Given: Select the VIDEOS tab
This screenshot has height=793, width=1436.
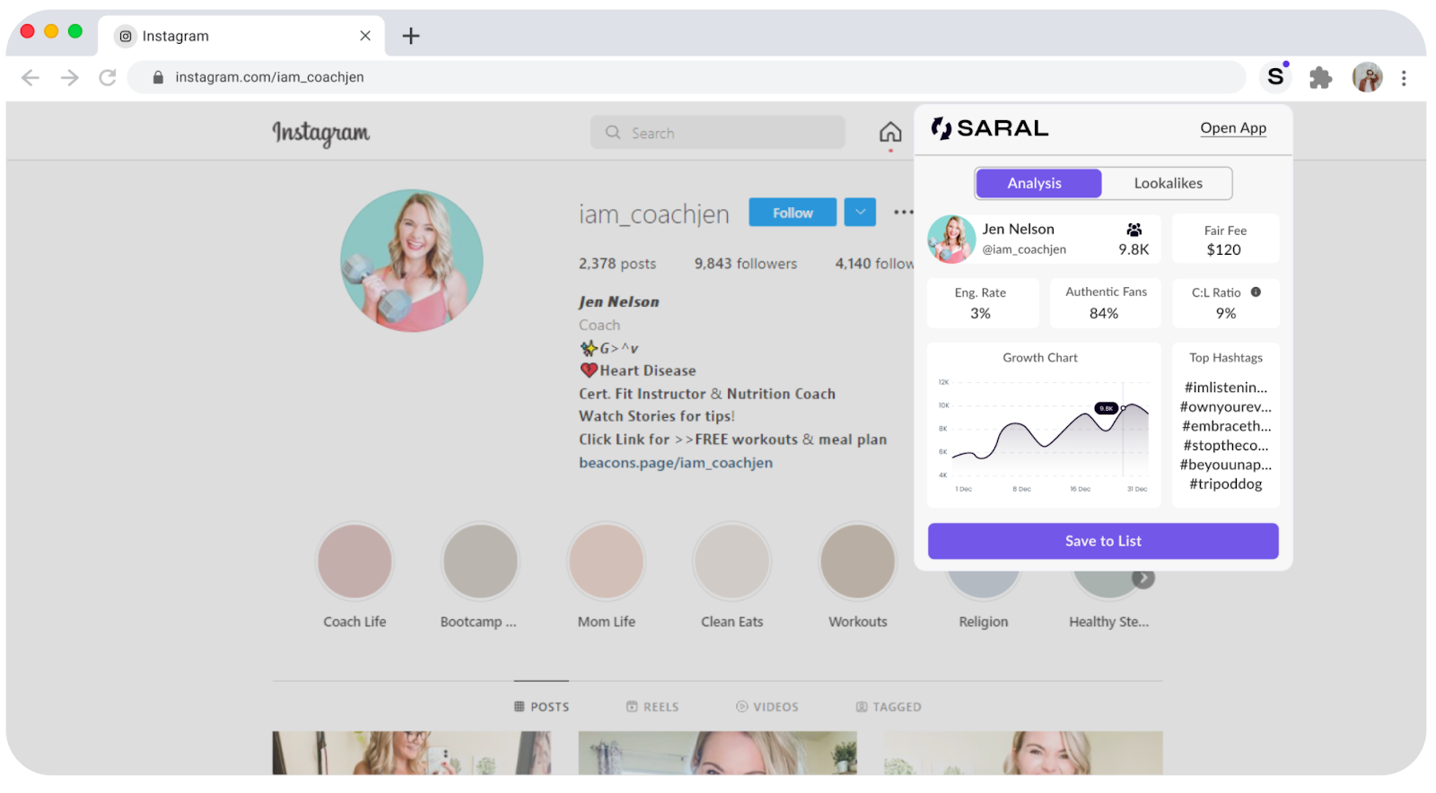Looking at the screenshot, I should [x=767, y=707].
